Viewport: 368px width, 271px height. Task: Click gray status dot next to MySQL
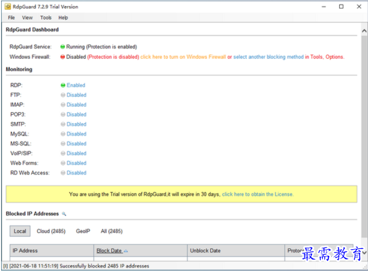pos(63,134)
